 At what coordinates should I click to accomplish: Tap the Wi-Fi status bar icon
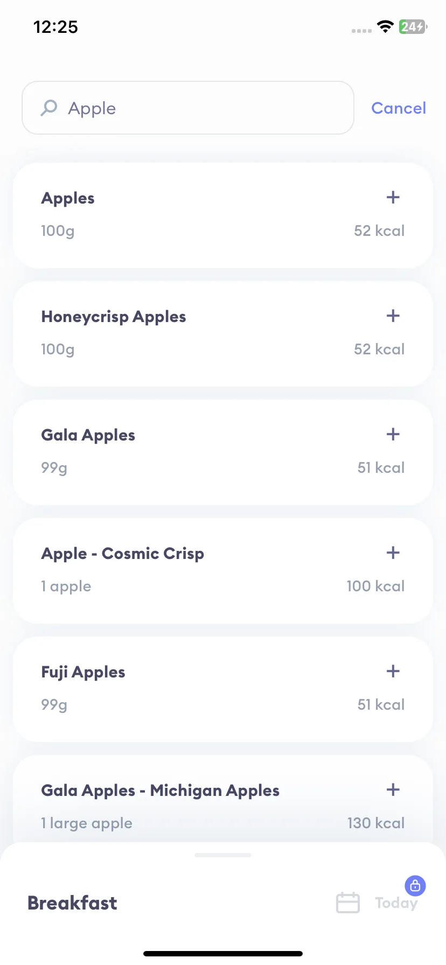coord(385,26)
